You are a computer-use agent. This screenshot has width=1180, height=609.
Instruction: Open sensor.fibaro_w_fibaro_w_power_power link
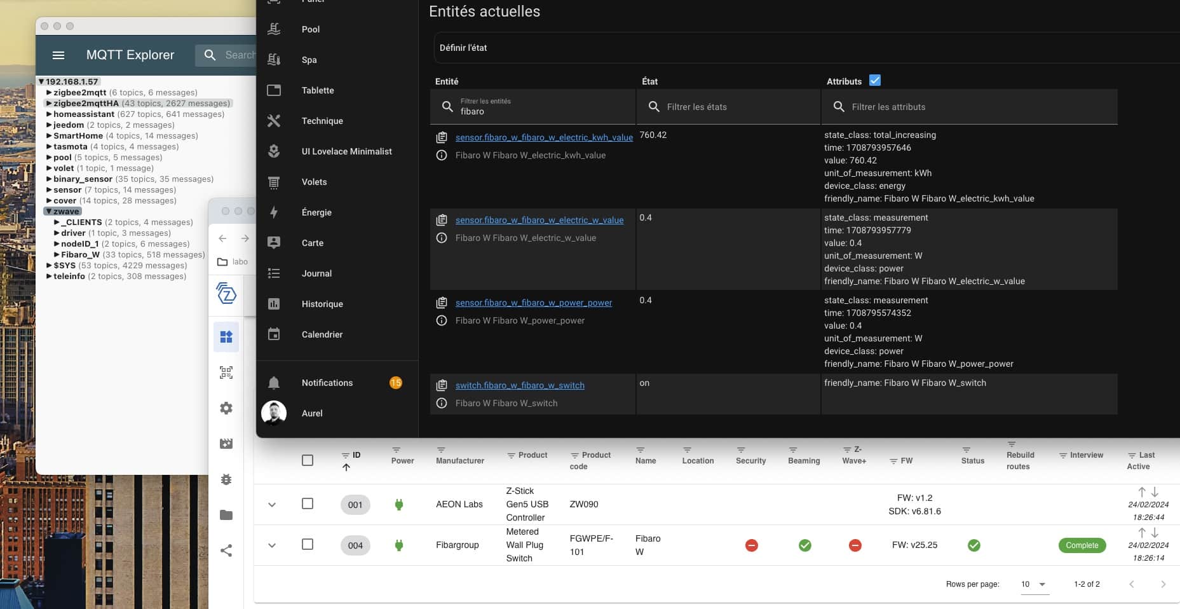(x=534, y=303)
